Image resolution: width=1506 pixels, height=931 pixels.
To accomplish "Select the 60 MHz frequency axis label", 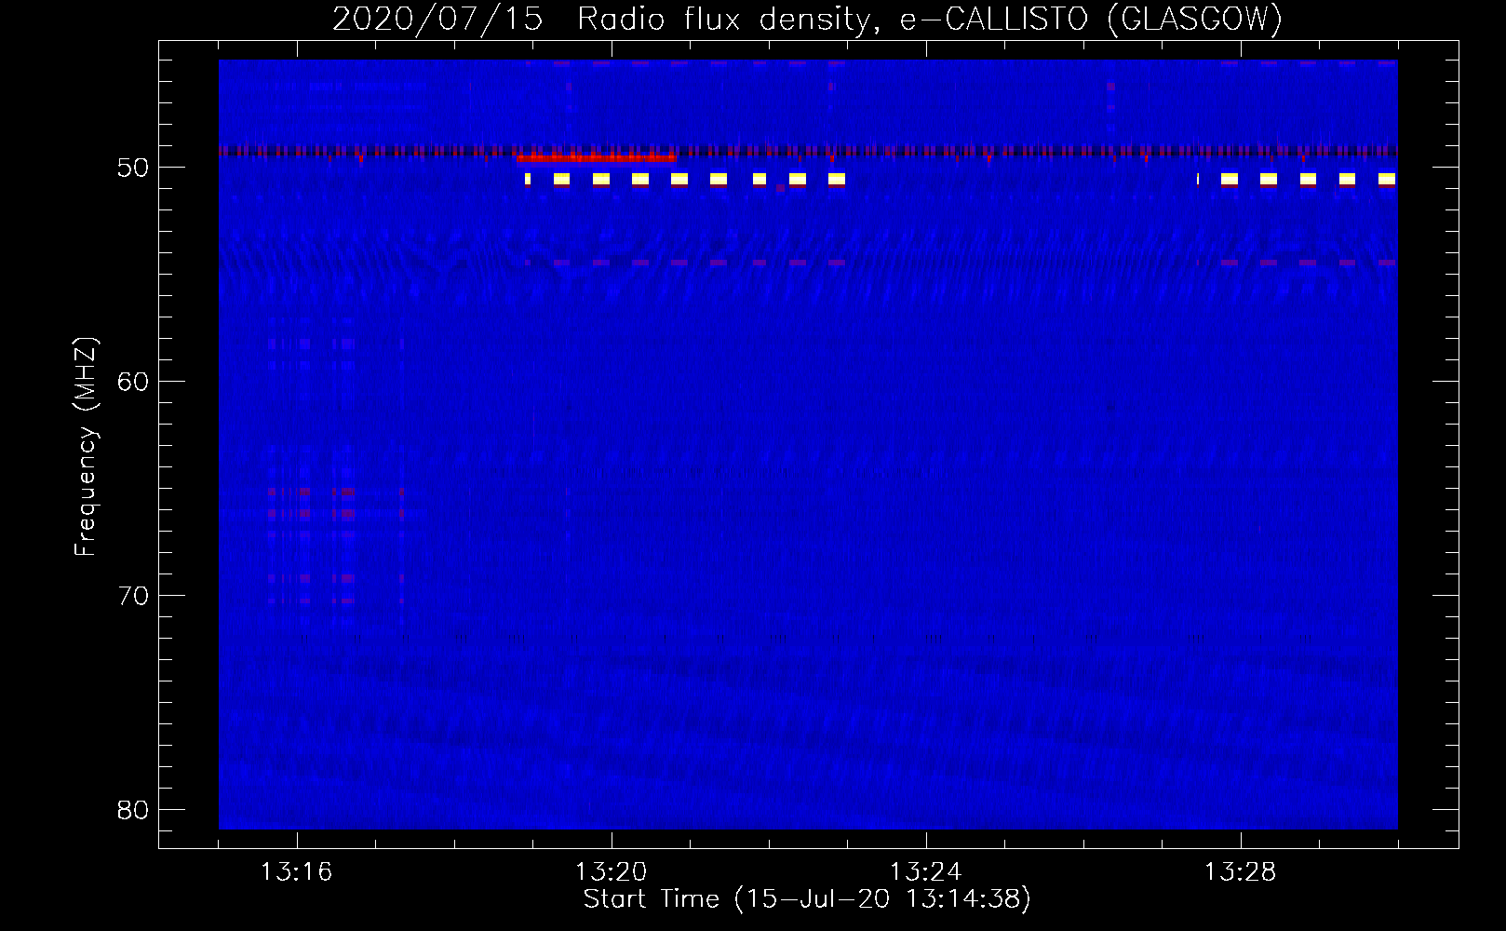I will click(x=133, y=382).
